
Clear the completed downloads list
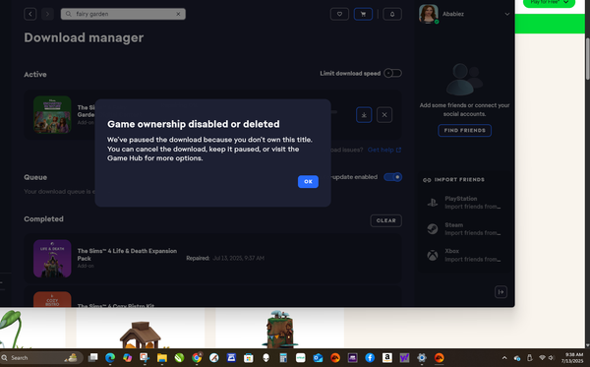click(x=386, y=220)
